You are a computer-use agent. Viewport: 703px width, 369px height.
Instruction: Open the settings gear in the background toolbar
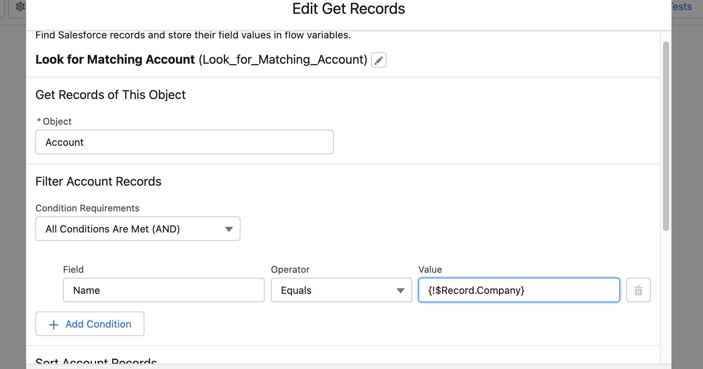(x=20, y=7)
